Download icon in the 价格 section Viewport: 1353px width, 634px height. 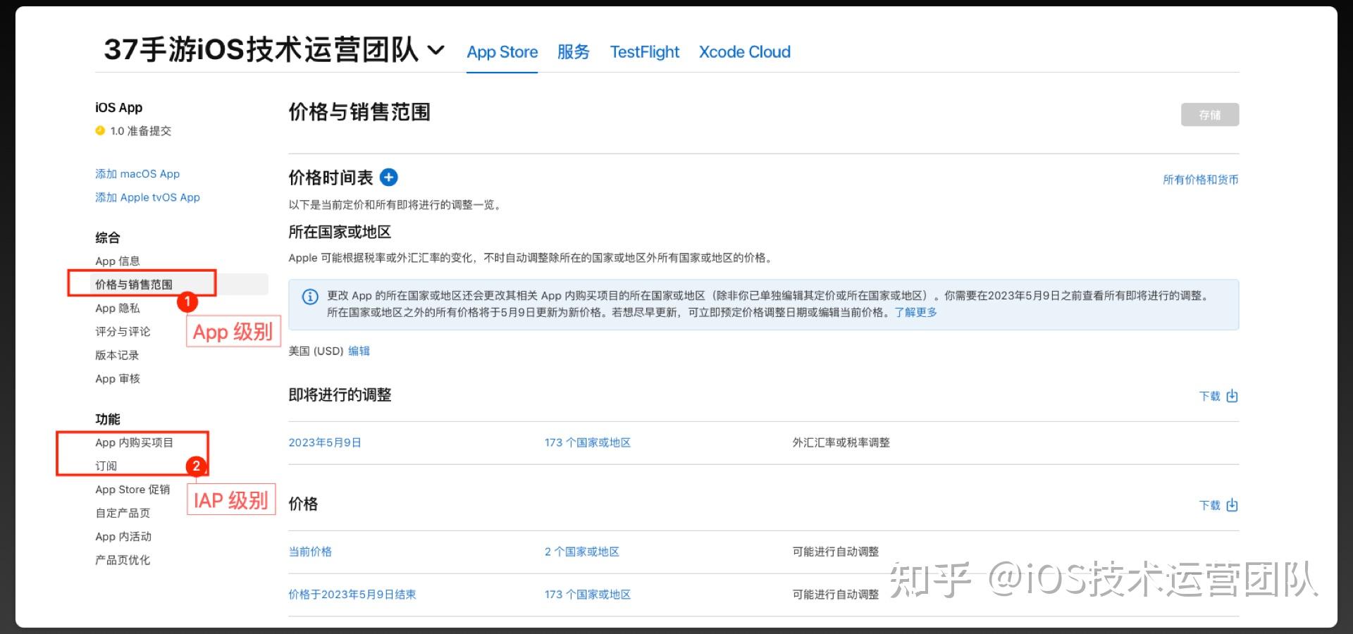[1232, 505]
